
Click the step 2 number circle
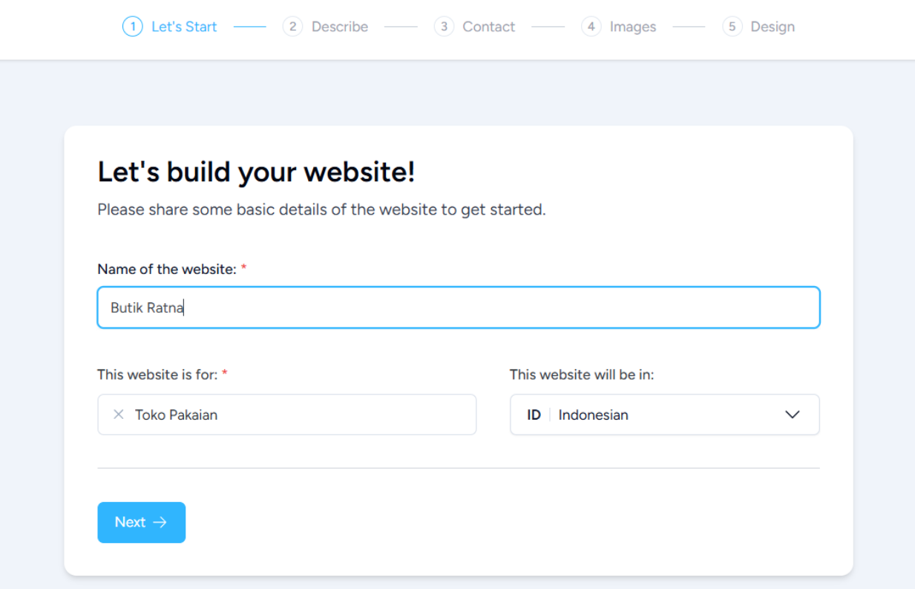(x=292, y=27)
